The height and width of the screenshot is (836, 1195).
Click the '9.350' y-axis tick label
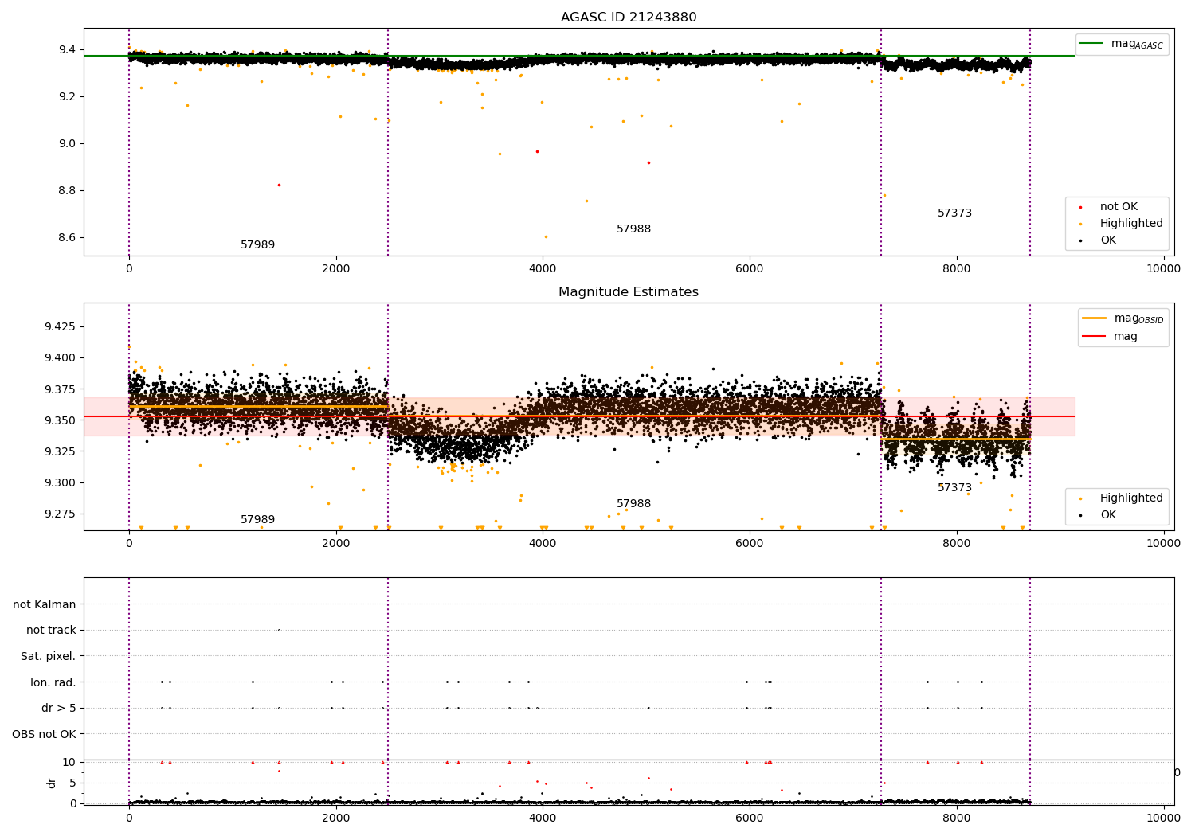[61, 420]
